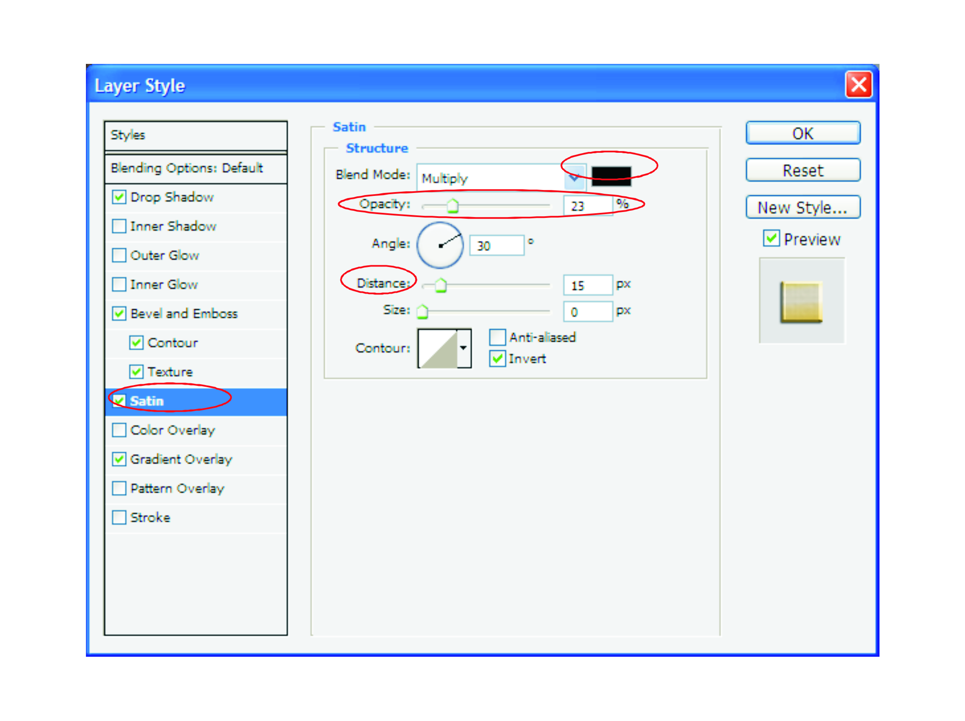Open Bevel and Emboss settings

click(184, 314)
